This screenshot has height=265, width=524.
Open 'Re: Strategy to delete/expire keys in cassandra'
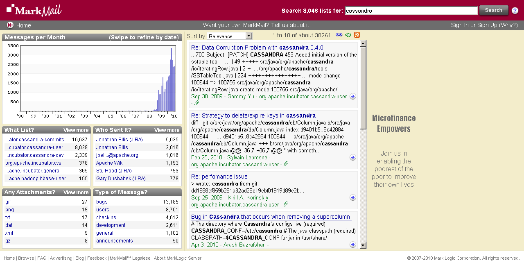pyautogui.click(x=253, y=116)
